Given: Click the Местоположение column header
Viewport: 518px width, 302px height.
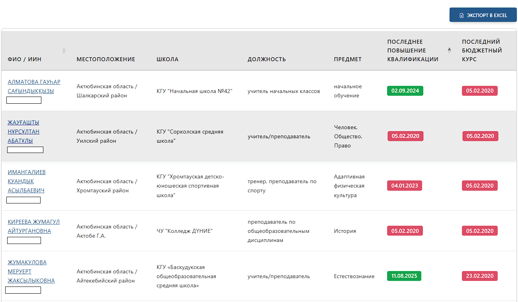Looking at the screenshot, I should pyautogui.click(x=106, y=59).
